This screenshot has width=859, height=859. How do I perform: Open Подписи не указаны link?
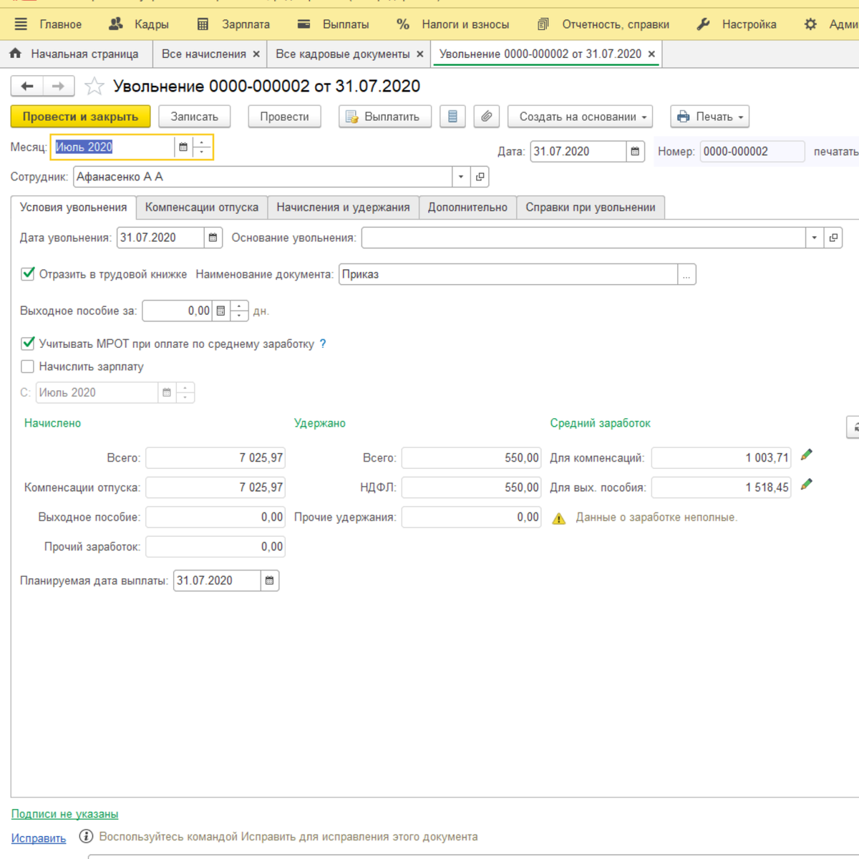(x=64, y=814)
